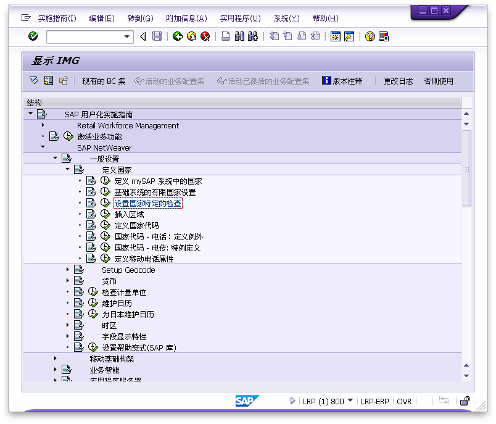Click the Create New Session icon

[336, 36]
